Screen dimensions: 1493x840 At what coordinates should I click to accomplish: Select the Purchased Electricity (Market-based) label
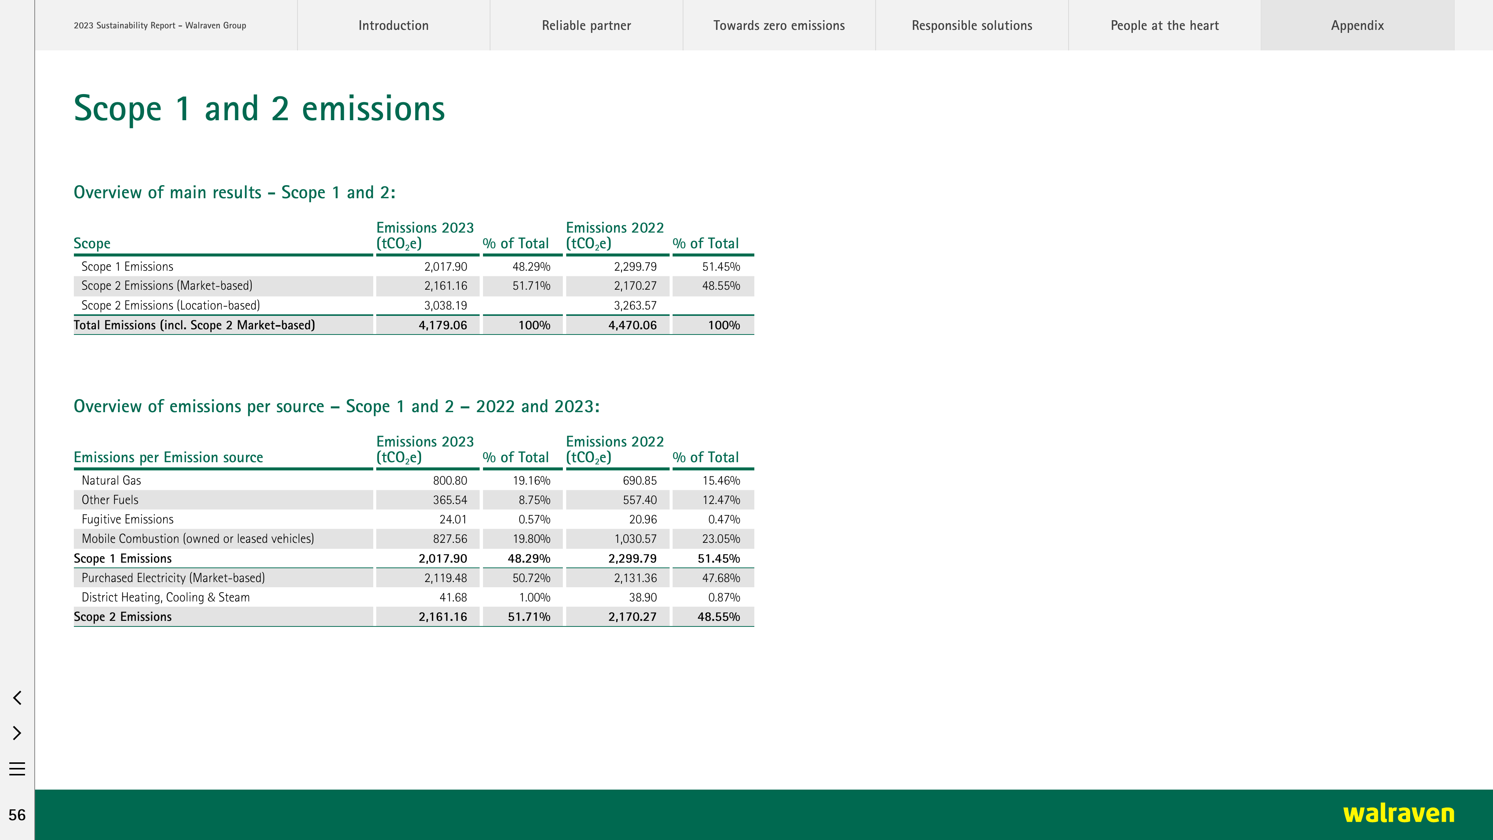pos(173,578)
